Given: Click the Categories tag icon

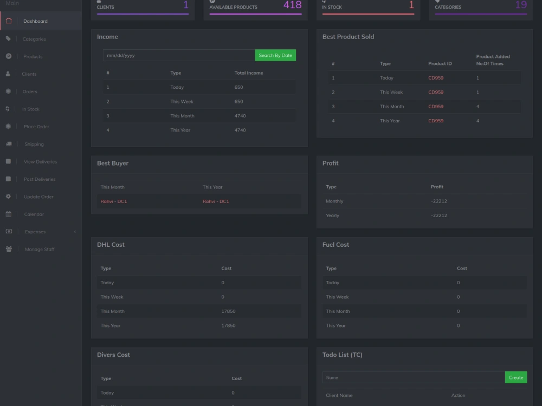Looking at the screenshot, I should click(8, 38).
